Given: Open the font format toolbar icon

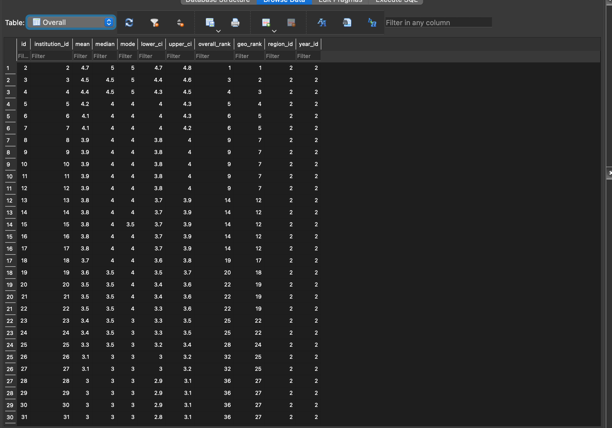Looking at the screenshot, I should [322, 22].
